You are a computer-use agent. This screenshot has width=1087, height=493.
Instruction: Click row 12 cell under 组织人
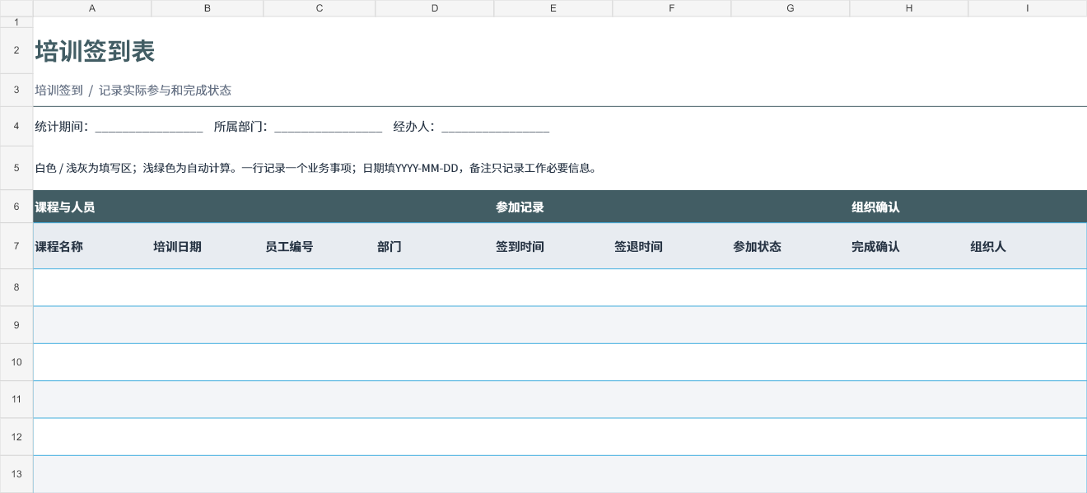coord(1028,436)
